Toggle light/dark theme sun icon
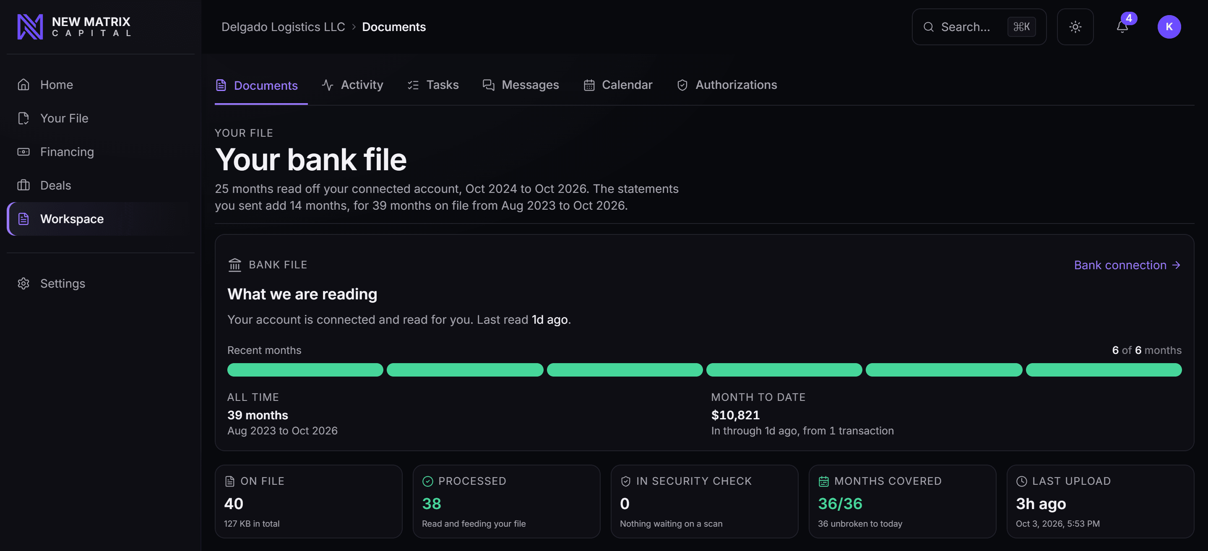This screenshot has width=1208, height=551. [x=1075, y=27]
